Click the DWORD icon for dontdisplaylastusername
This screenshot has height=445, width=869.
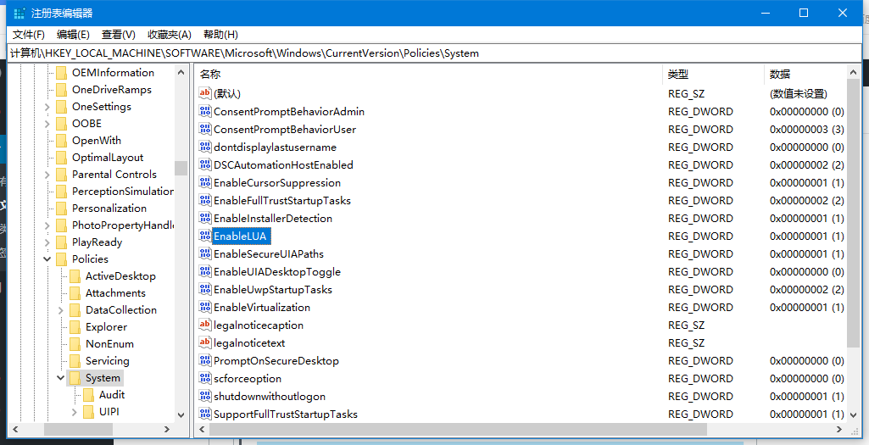(x=205, y=147)
